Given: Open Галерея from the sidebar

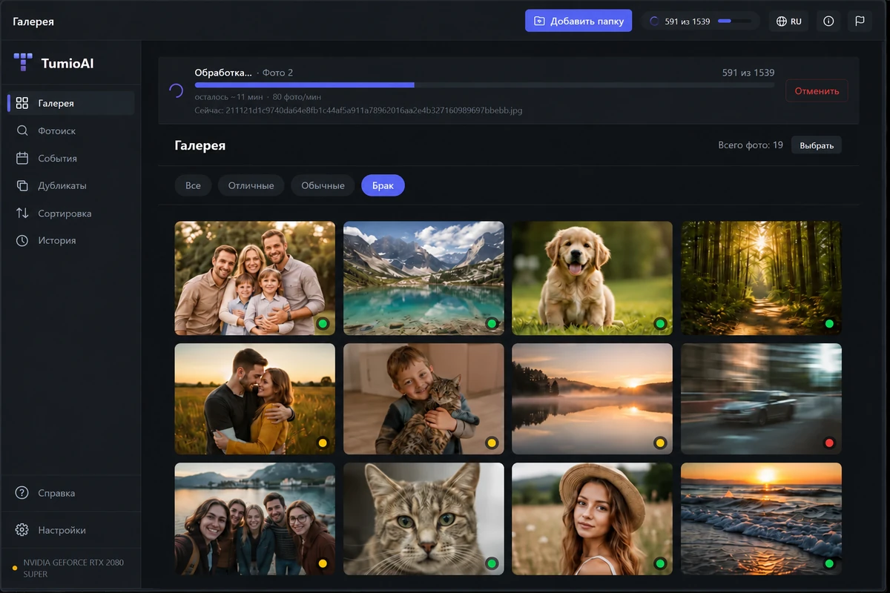Looking at the screenshot, I should [71, 103].
